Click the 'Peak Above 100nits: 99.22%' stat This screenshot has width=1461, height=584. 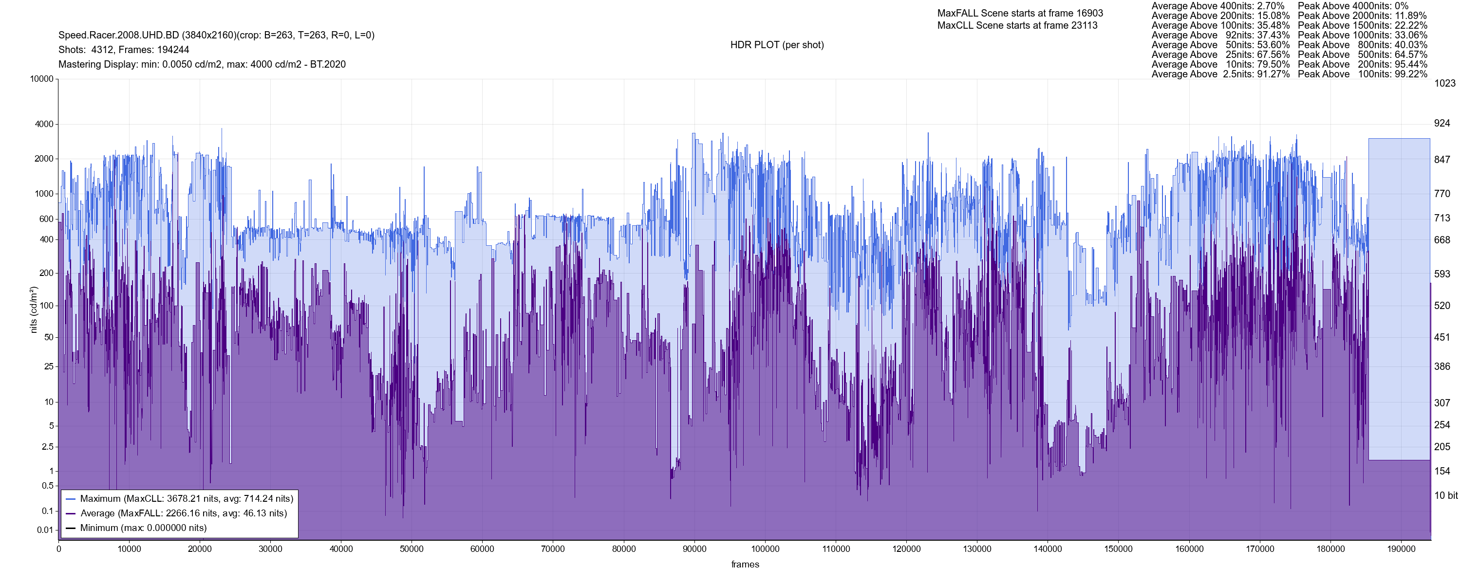coord(1362,73)
